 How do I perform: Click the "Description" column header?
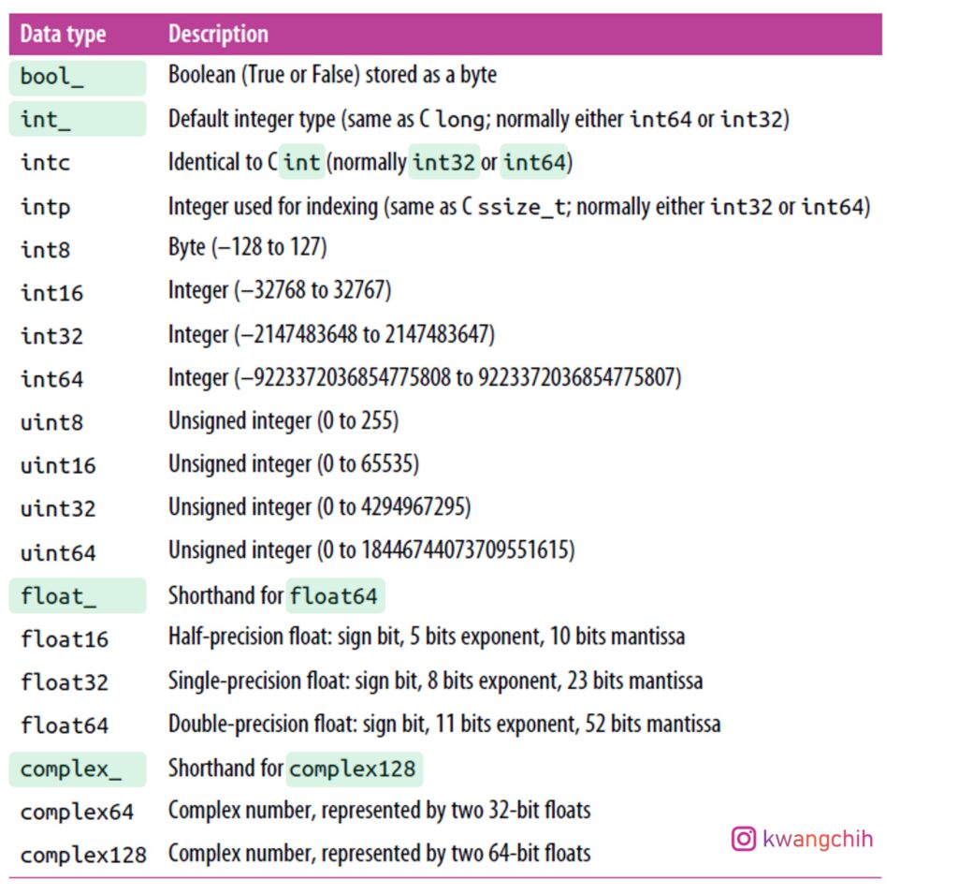[218, 36]
